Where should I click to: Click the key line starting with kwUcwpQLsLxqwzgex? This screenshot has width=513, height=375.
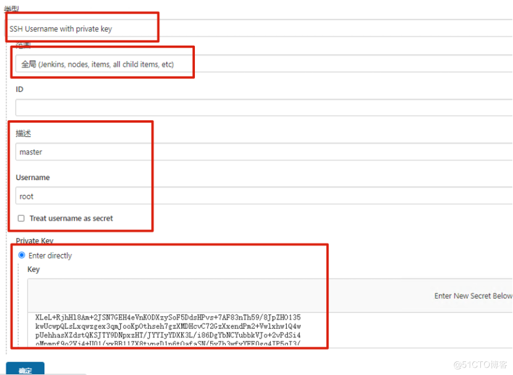168,326
